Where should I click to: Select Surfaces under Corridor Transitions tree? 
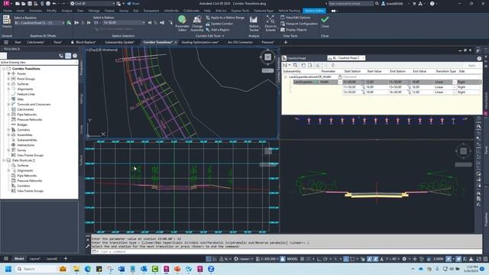23,84
